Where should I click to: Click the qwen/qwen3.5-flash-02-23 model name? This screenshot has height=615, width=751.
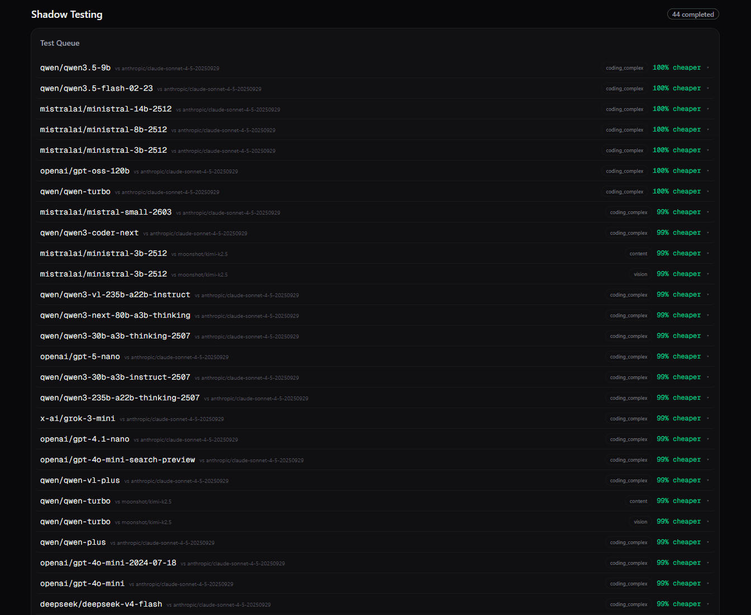click(97, 88)
